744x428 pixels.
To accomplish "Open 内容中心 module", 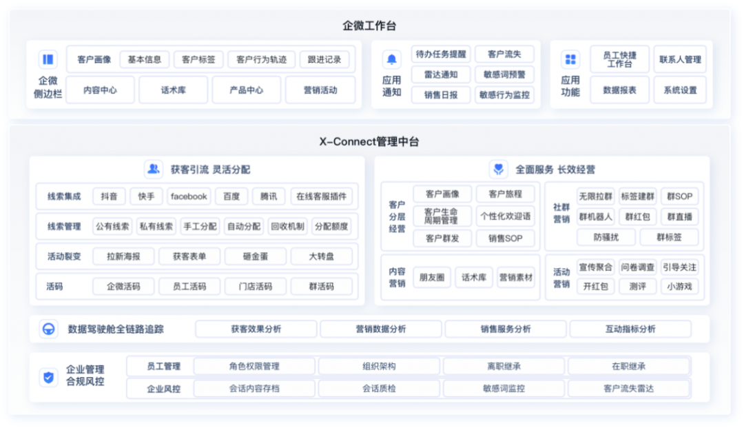I will click(x=100, y=90).
